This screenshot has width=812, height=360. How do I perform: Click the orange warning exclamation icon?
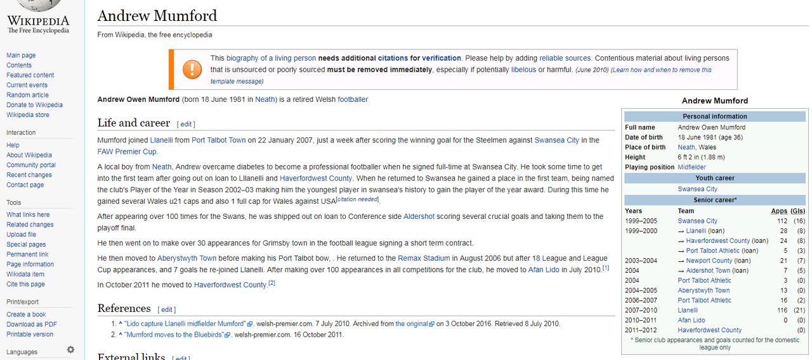tap(192, 69)
